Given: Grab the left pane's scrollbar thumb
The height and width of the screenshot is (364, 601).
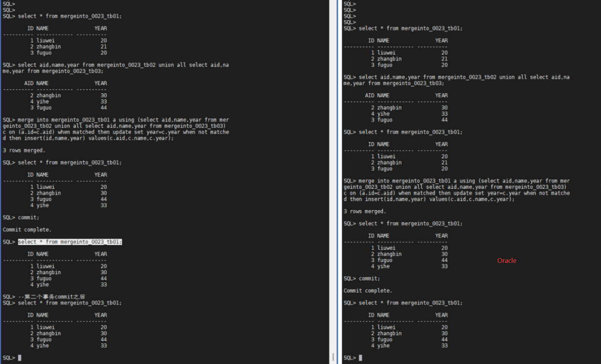Looking at the screenshot, I should pos(333,357).
